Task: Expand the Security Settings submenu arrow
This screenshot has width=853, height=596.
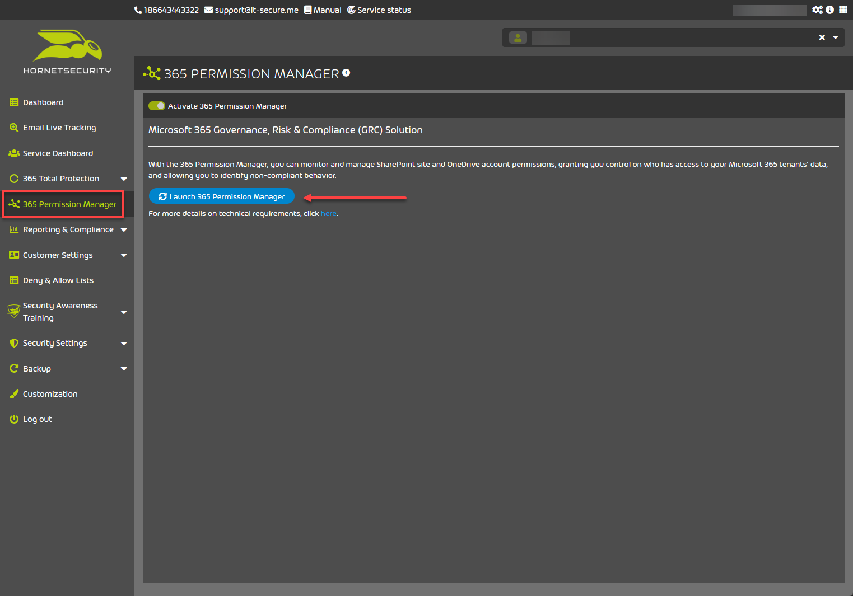Action: pos(124,344)
